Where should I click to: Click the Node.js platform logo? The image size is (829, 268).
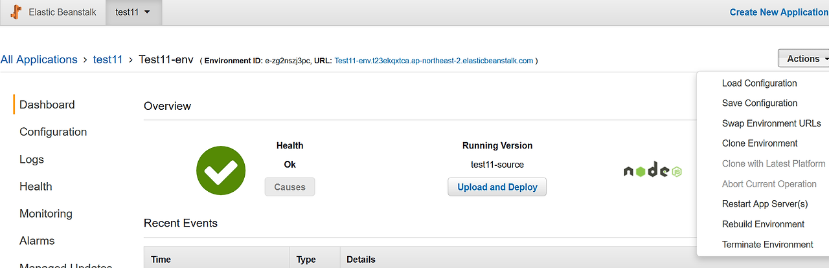653,170
